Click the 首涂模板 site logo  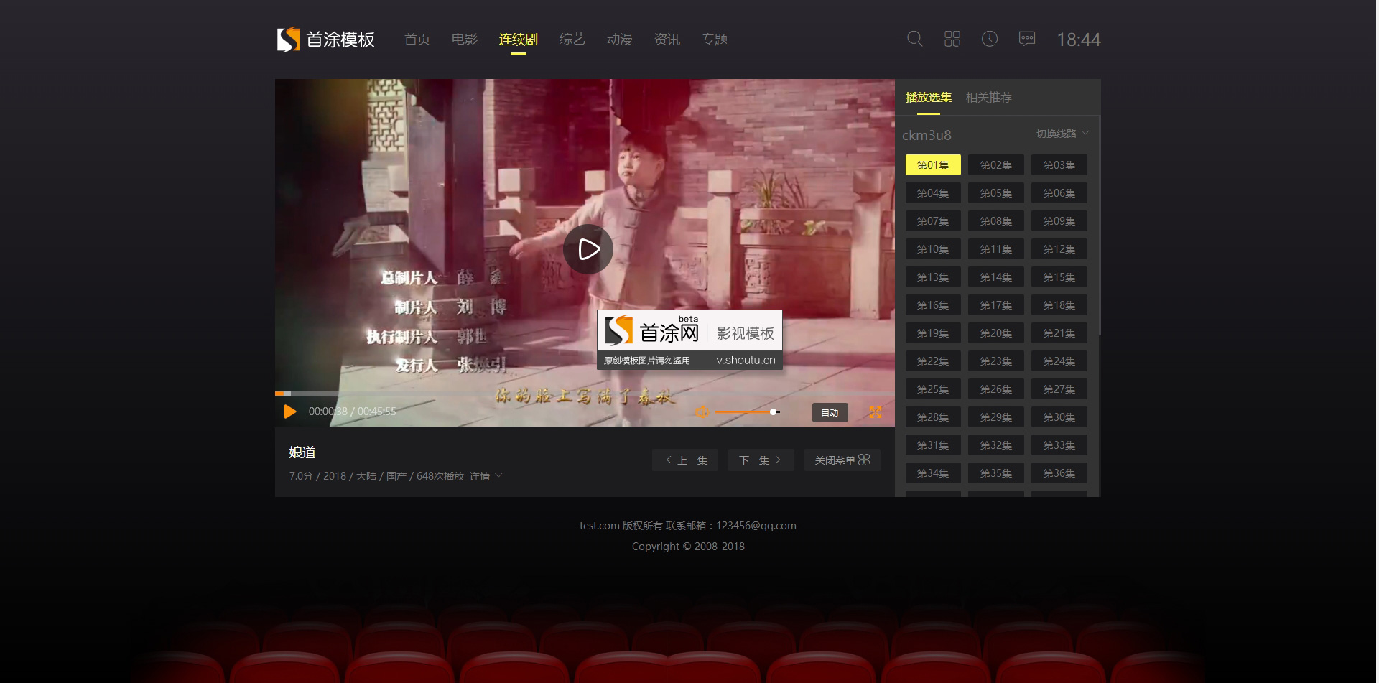tap(326, 40)
